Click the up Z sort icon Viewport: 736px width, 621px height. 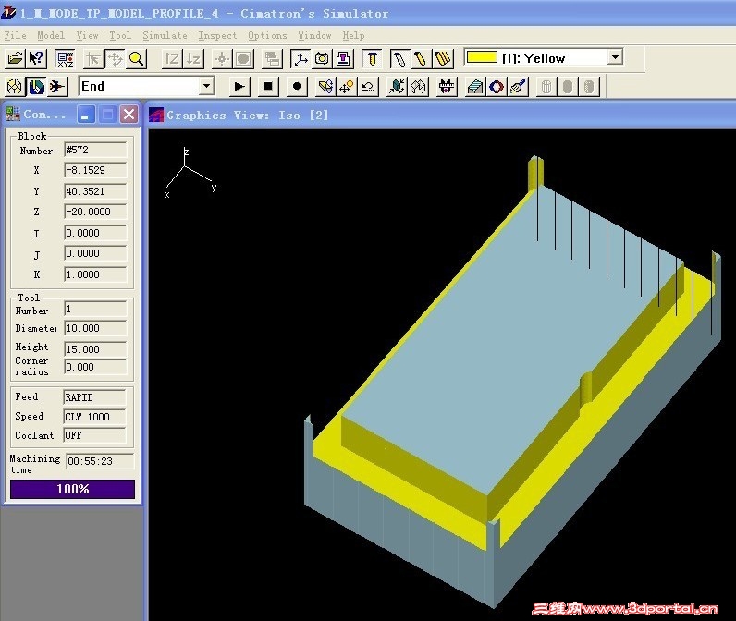point(171,58)
